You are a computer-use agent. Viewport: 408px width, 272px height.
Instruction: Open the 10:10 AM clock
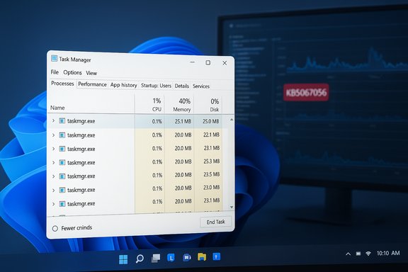388,253
